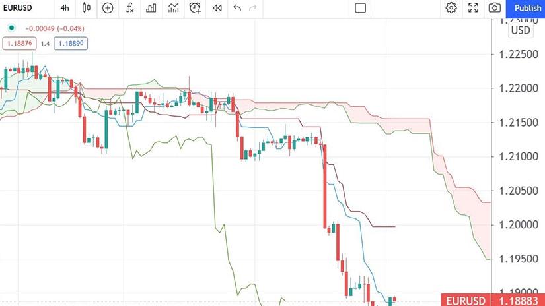This screenshot has height=306, width=545.
Task: Create an alert with the clock icon
Action: click(195, 8)
